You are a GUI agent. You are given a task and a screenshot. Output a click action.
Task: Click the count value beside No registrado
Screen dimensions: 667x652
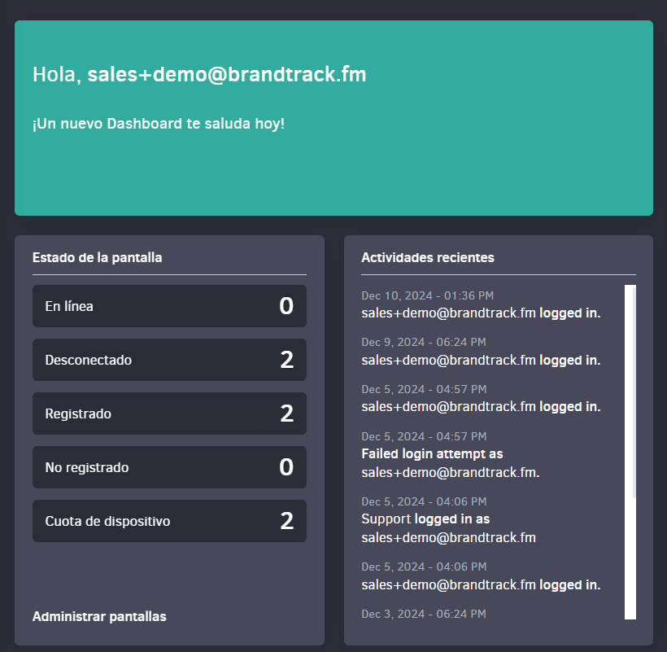point(286,467)
